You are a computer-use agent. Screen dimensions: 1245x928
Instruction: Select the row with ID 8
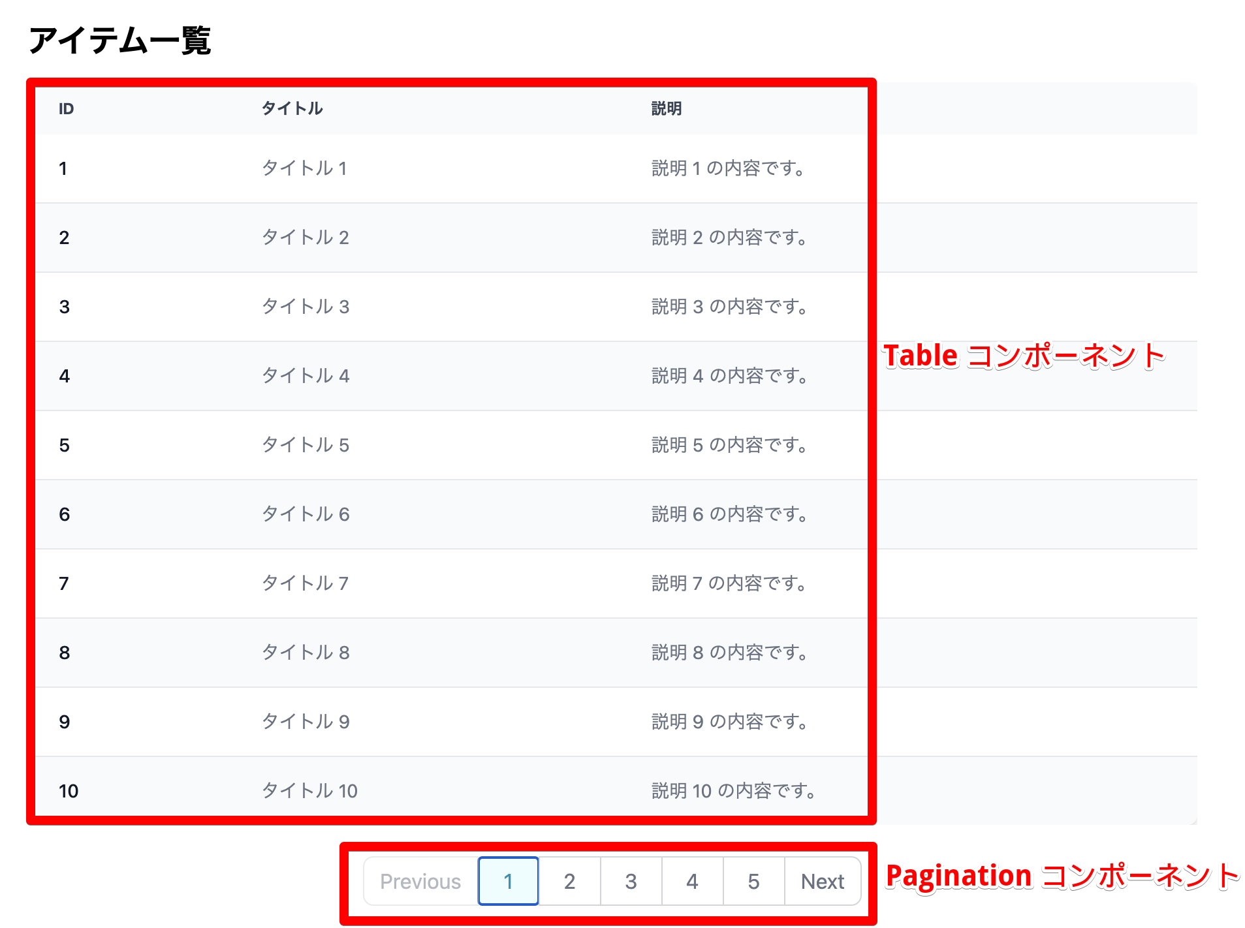click(x=304, y=653)
